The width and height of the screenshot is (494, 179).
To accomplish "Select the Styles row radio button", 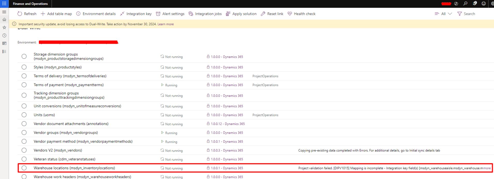I will click(24, 67).
